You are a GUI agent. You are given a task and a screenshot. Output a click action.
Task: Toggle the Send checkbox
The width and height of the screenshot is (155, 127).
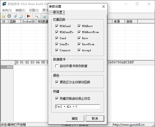pyautogui.click(x=57, y=38)
